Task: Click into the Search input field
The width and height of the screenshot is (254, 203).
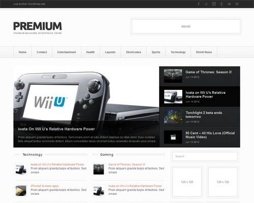Action: tap(205, 156)
